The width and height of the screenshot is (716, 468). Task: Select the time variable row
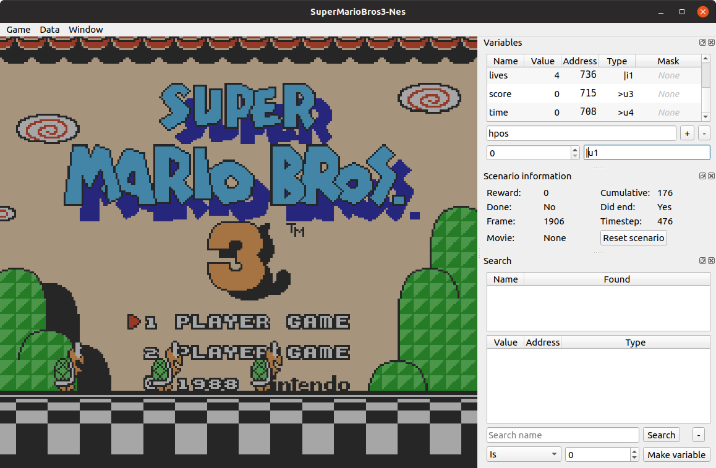(x=594, y=113)
